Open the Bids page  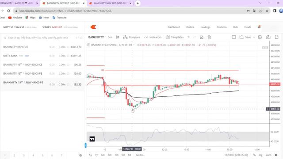click(236, 27)
